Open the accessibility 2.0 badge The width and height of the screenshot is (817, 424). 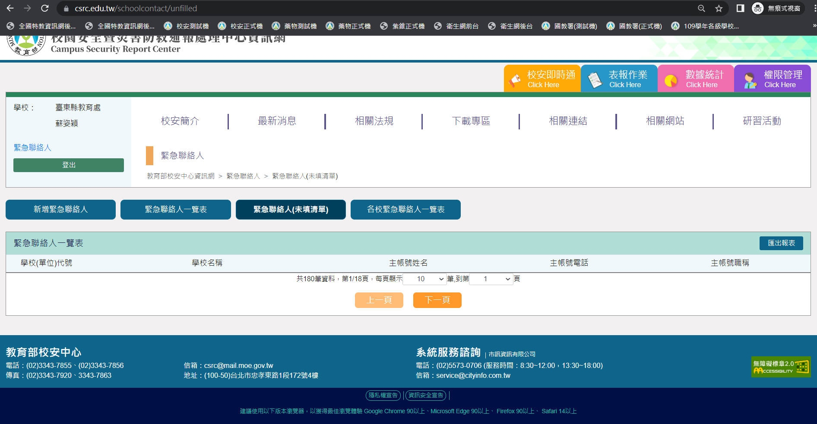pos(780,367)
